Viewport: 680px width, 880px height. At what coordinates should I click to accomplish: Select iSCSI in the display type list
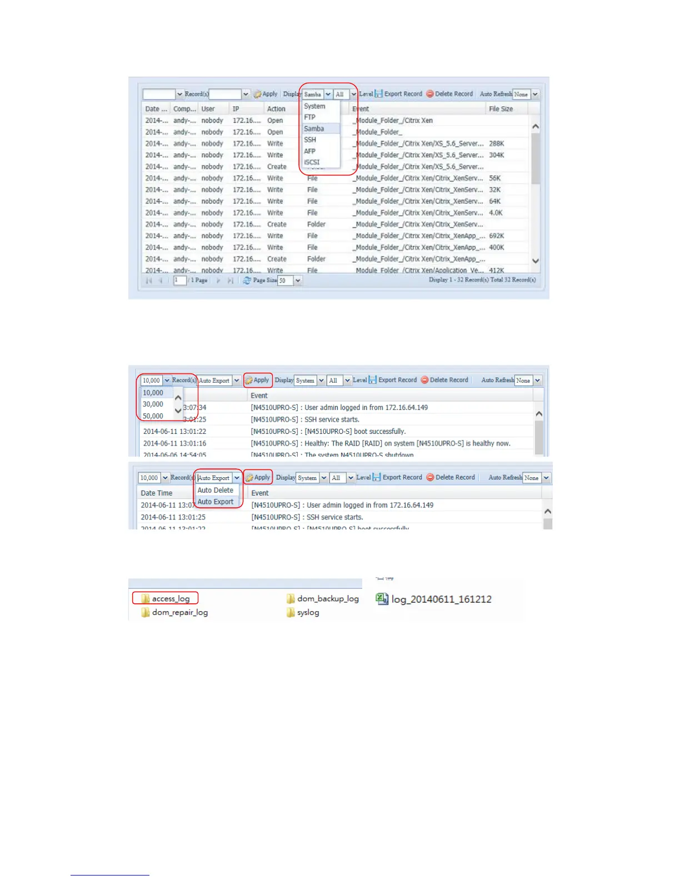click(321, 162)
